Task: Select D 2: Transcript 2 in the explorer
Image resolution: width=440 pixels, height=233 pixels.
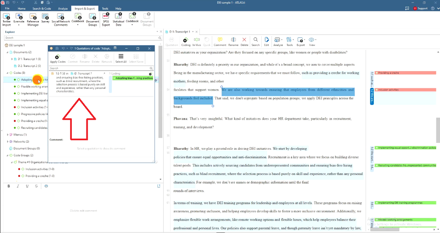Action: (x=29, y=66)
